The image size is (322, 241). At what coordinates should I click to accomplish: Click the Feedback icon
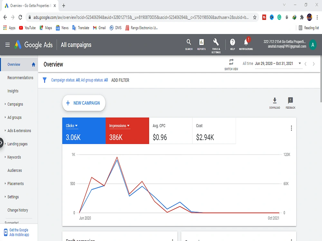tap(290, 103)
